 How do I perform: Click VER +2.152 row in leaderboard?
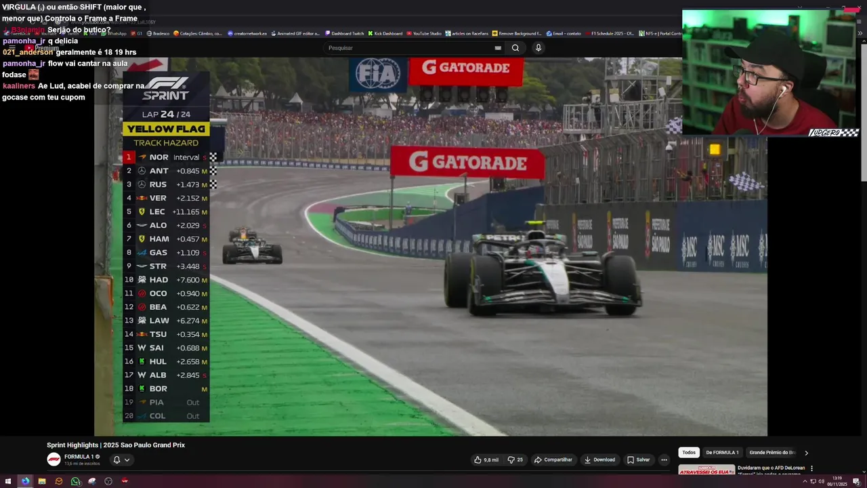tap(166, 198)
